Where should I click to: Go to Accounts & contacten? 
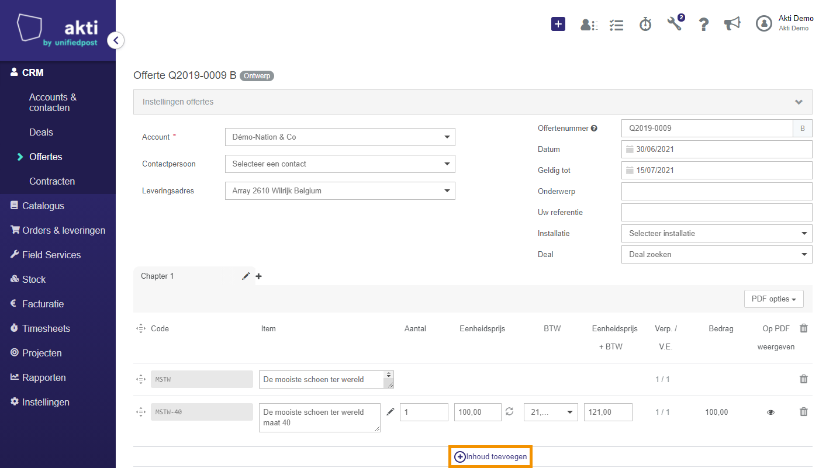[53, 102]
